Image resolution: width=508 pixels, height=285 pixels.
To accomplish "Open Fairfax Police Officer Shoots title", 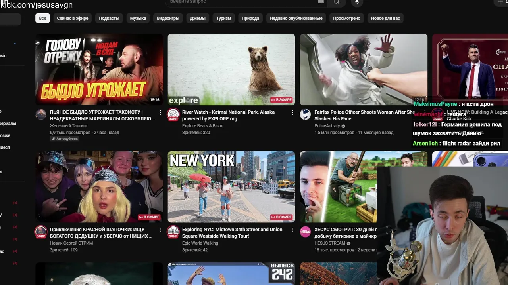I will (x=364, y=115).
